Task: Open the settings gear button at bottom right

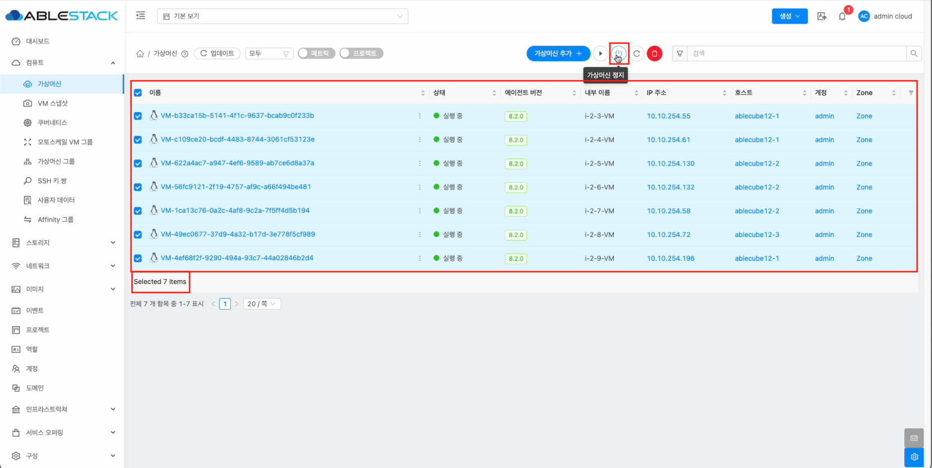Action: (x=914, y=457)
